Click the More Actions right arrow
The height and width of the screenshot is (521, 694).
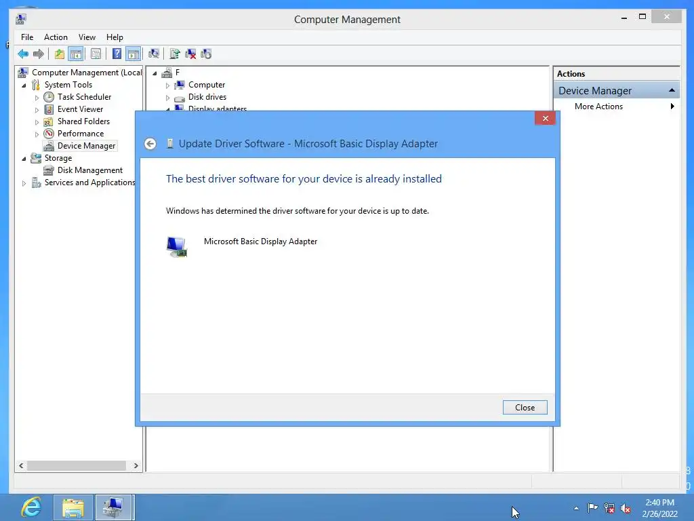click(672, 107)
